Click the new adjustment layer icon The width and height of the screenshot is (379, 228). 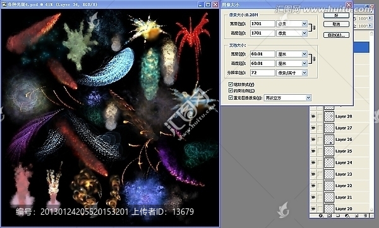[347, 215]
